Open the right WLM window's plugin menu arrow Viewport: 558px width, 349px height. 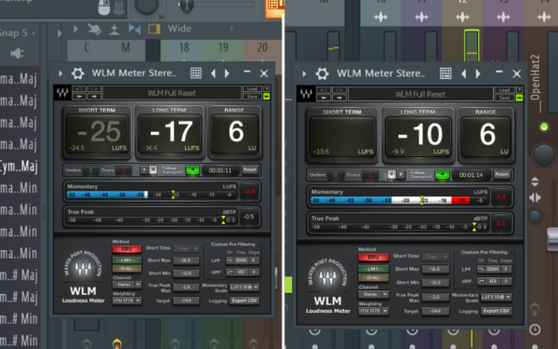pos(304,74)
